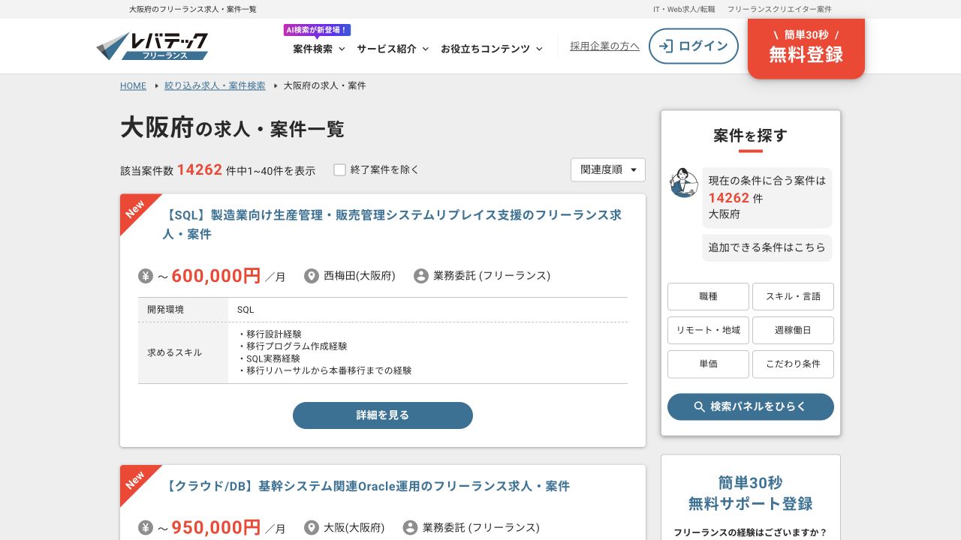This screenshot has height=540, width=961.
Task: Click the New ribbon on the Oracle job card
Action: (x=136, y=481)
